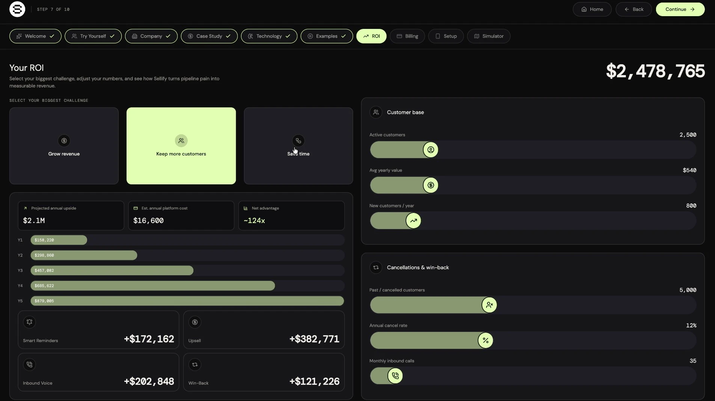
Task: Click the $2,478,765 total figure
Action: (x=655, y=71)
